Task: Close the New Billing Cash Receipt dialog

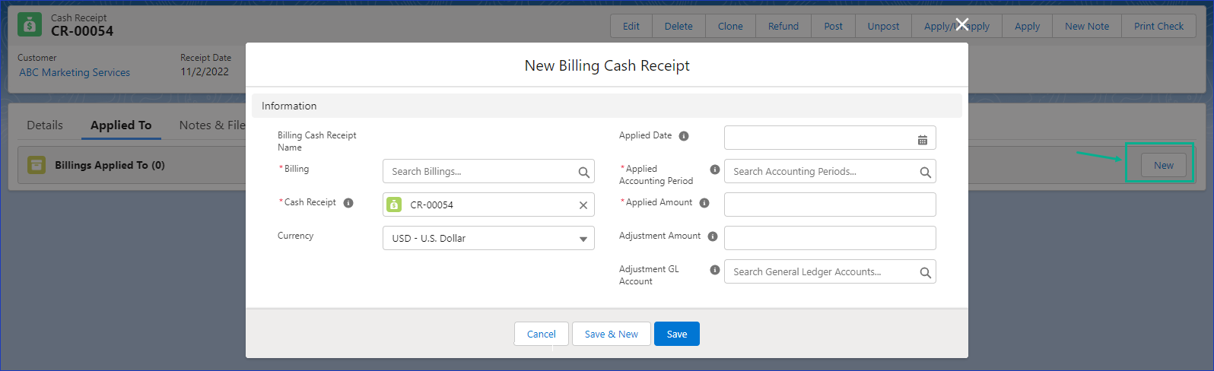Action: pyautogui.click(x=961, y=24)
